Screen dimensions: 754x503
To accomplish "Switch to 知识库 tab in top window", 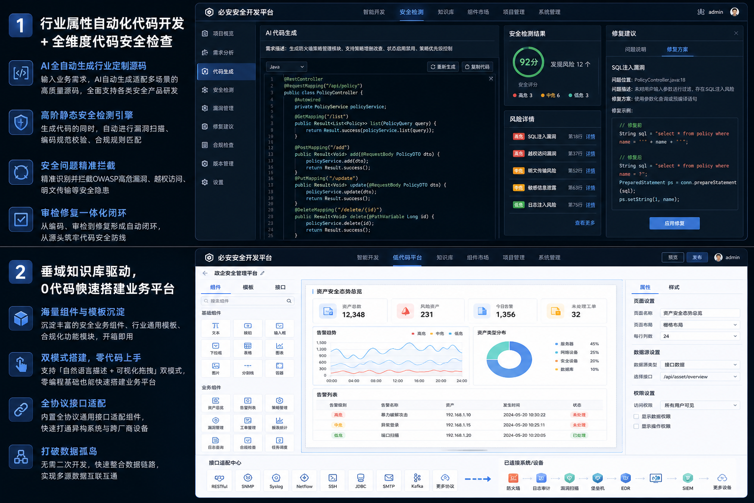I will click(446, 12).
